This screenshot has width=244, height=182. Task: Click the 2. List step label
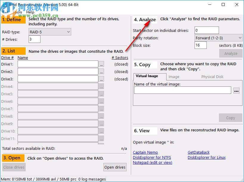click(x=13, y=51)
